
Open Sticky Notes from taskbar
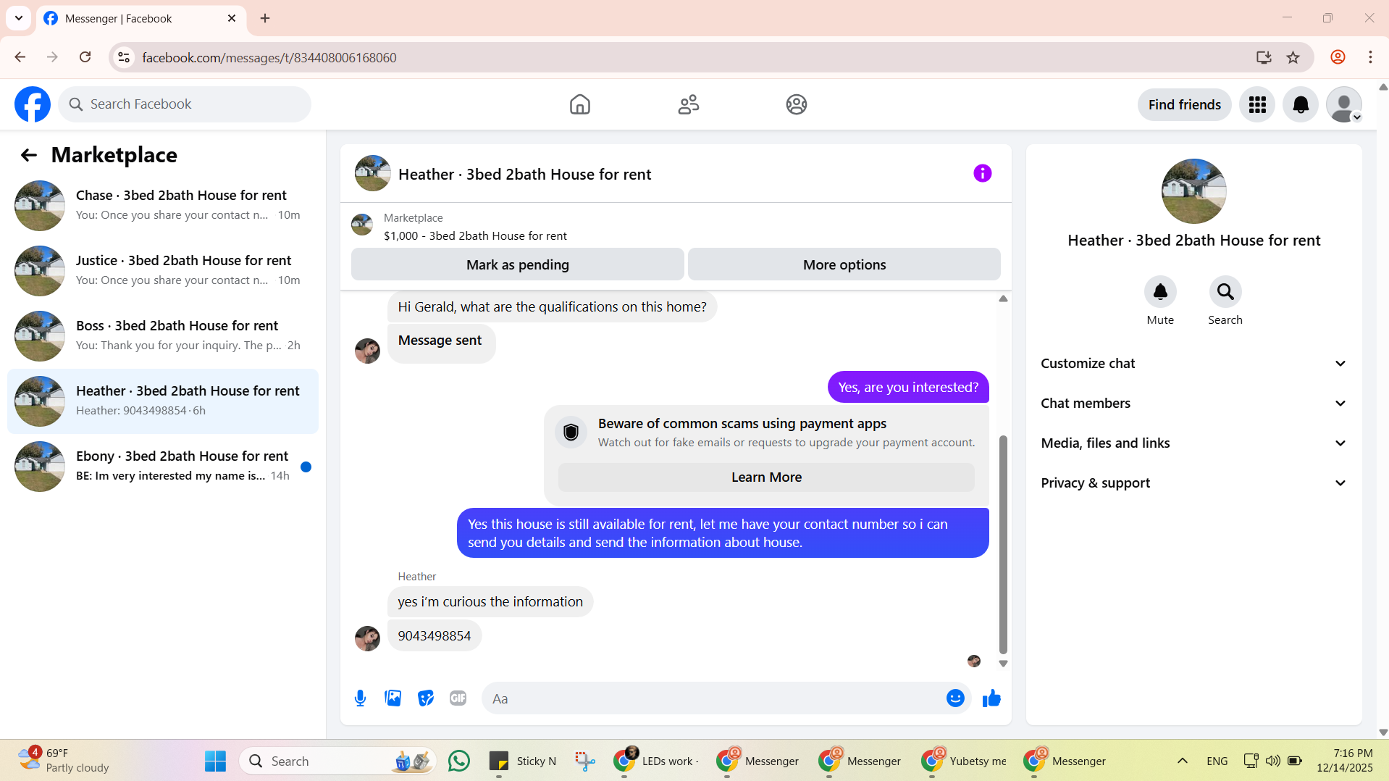click(522, 761)
